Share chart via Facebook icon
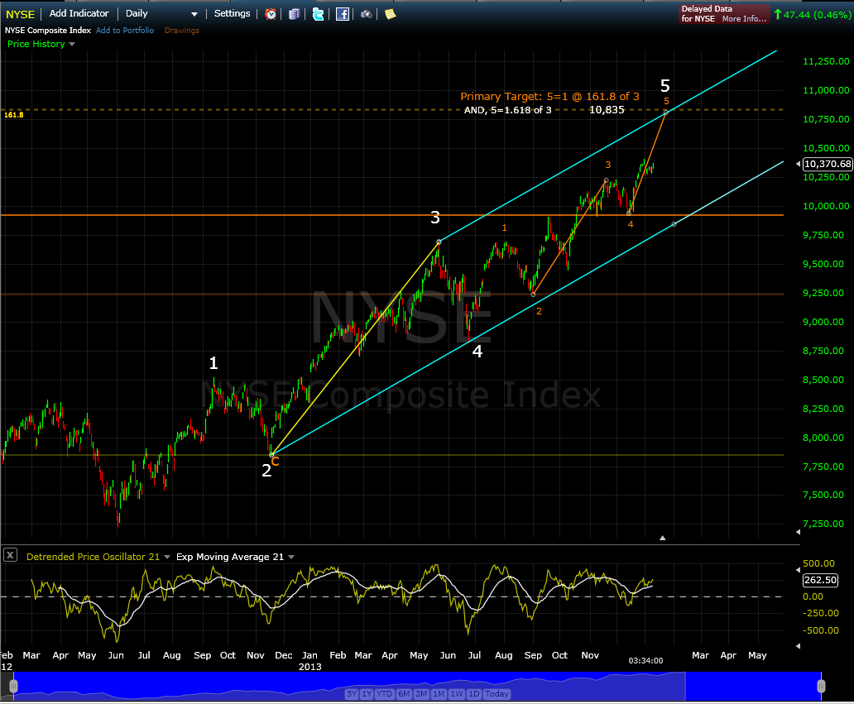This screenshot has height=704, width=854. pos(342,14)
